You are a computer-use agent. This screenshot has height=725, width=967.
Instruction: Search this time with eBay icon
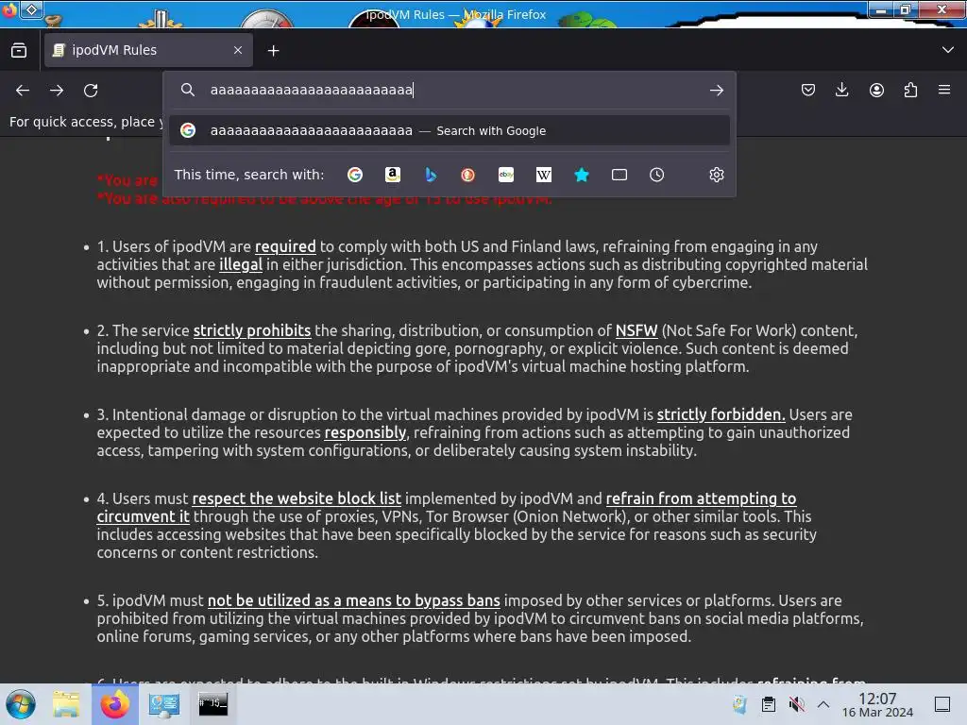[506, 175]
